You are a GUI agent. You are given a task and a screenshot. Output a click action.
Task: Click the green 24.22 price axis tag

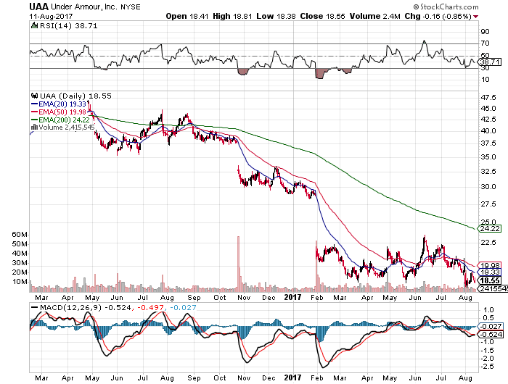(x=490, y=229)
